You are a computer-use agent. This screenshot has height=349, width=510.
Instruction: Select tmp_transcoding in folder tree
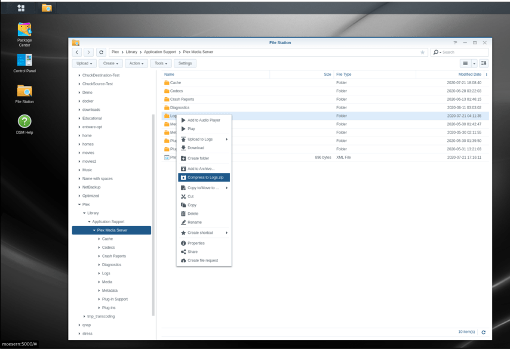[x=101, y=317]
